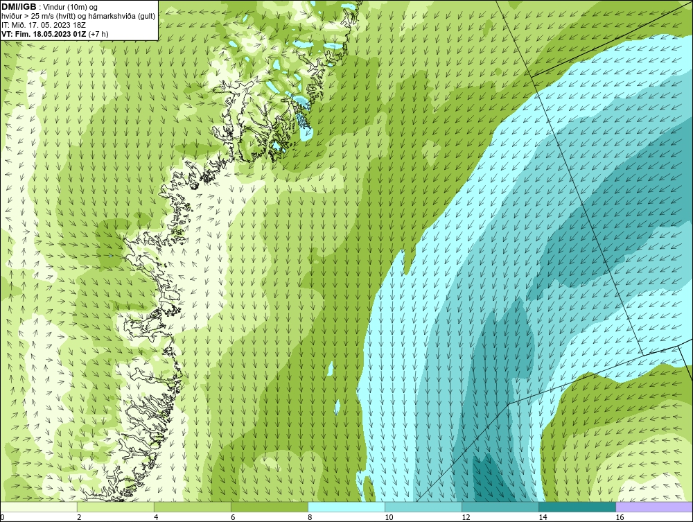Click the 12–14 m/s teal legend swatch
The image size is (693, 522).
(x=500, y=507)
